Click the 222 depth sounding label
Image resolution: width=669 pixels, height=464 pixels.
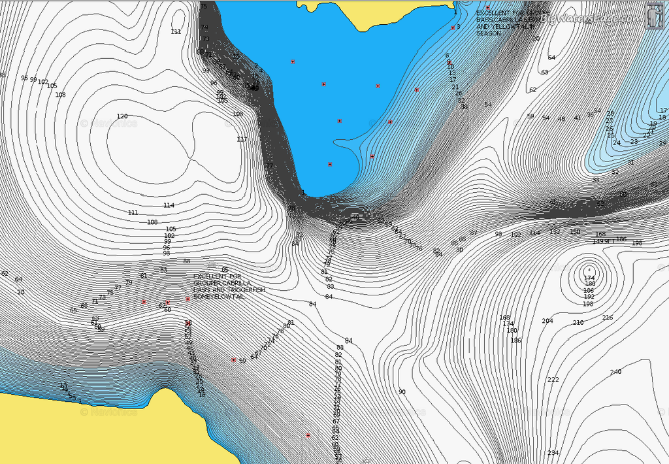[x=553, y=380]
